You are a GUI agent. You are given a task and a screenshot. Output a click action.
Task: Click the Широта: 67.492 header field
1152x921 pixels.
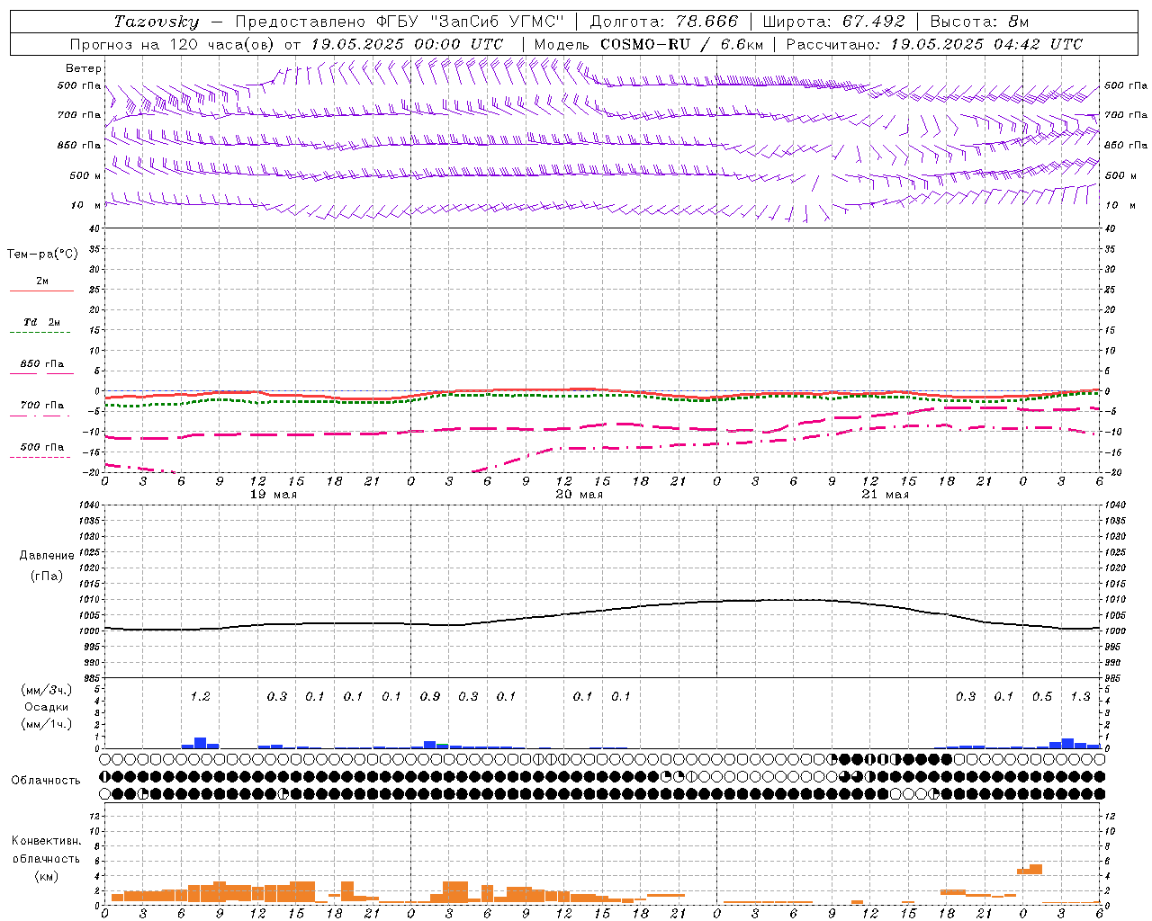click(833, 22)
